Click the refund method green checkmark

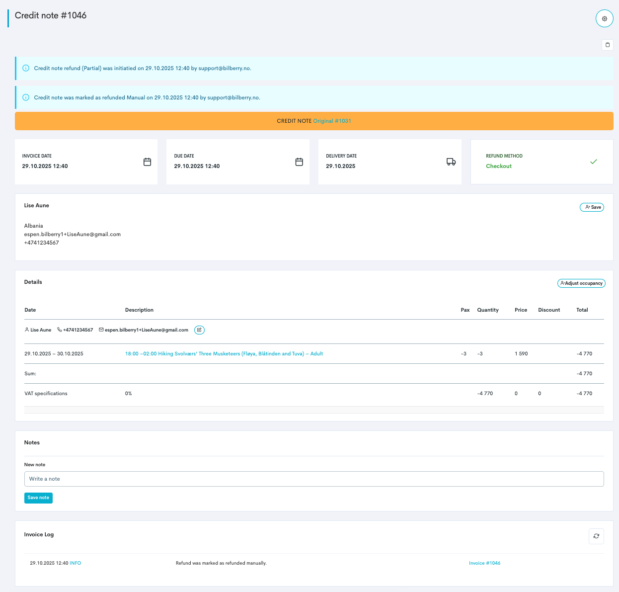593,162
